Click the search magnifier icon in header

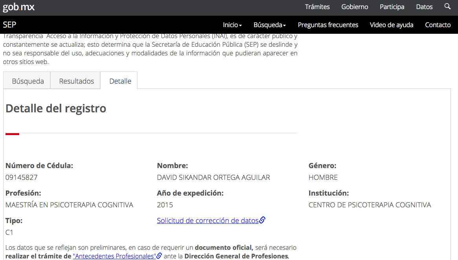[x=447, y=7]
